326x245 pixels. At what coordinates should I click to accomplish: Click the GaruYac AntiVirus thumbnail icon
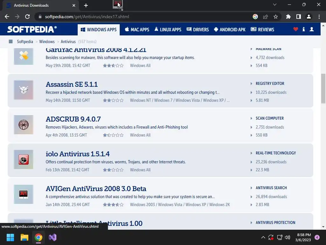pos(24,56)
